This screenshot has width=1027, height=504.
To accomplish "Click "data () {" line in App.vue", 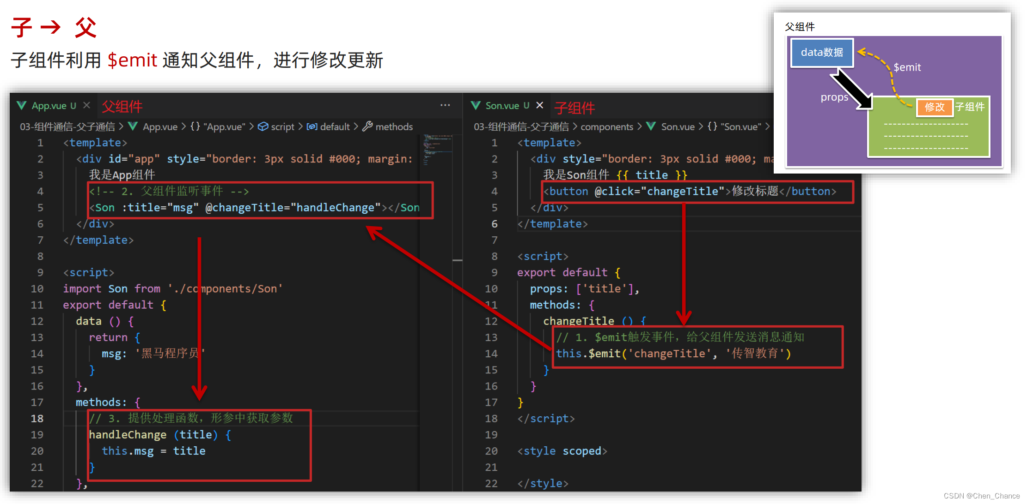I will 105,321.
